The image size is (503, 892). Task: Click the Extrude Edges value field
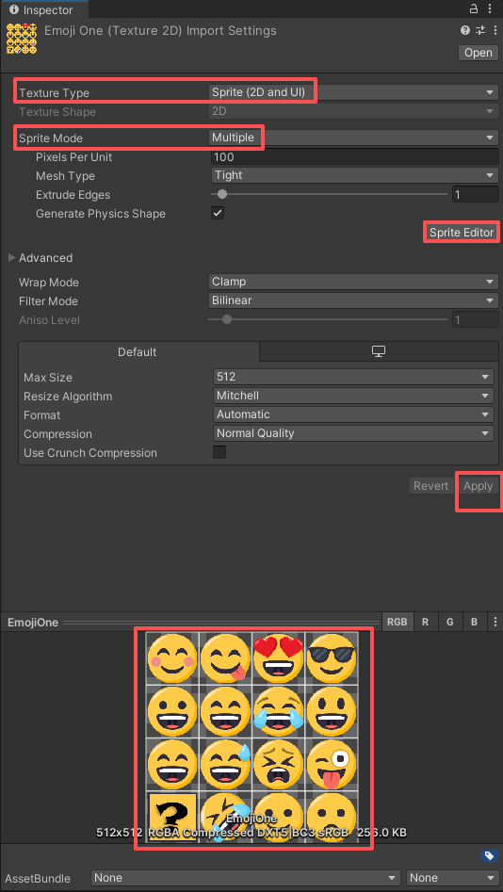(476, 195)
